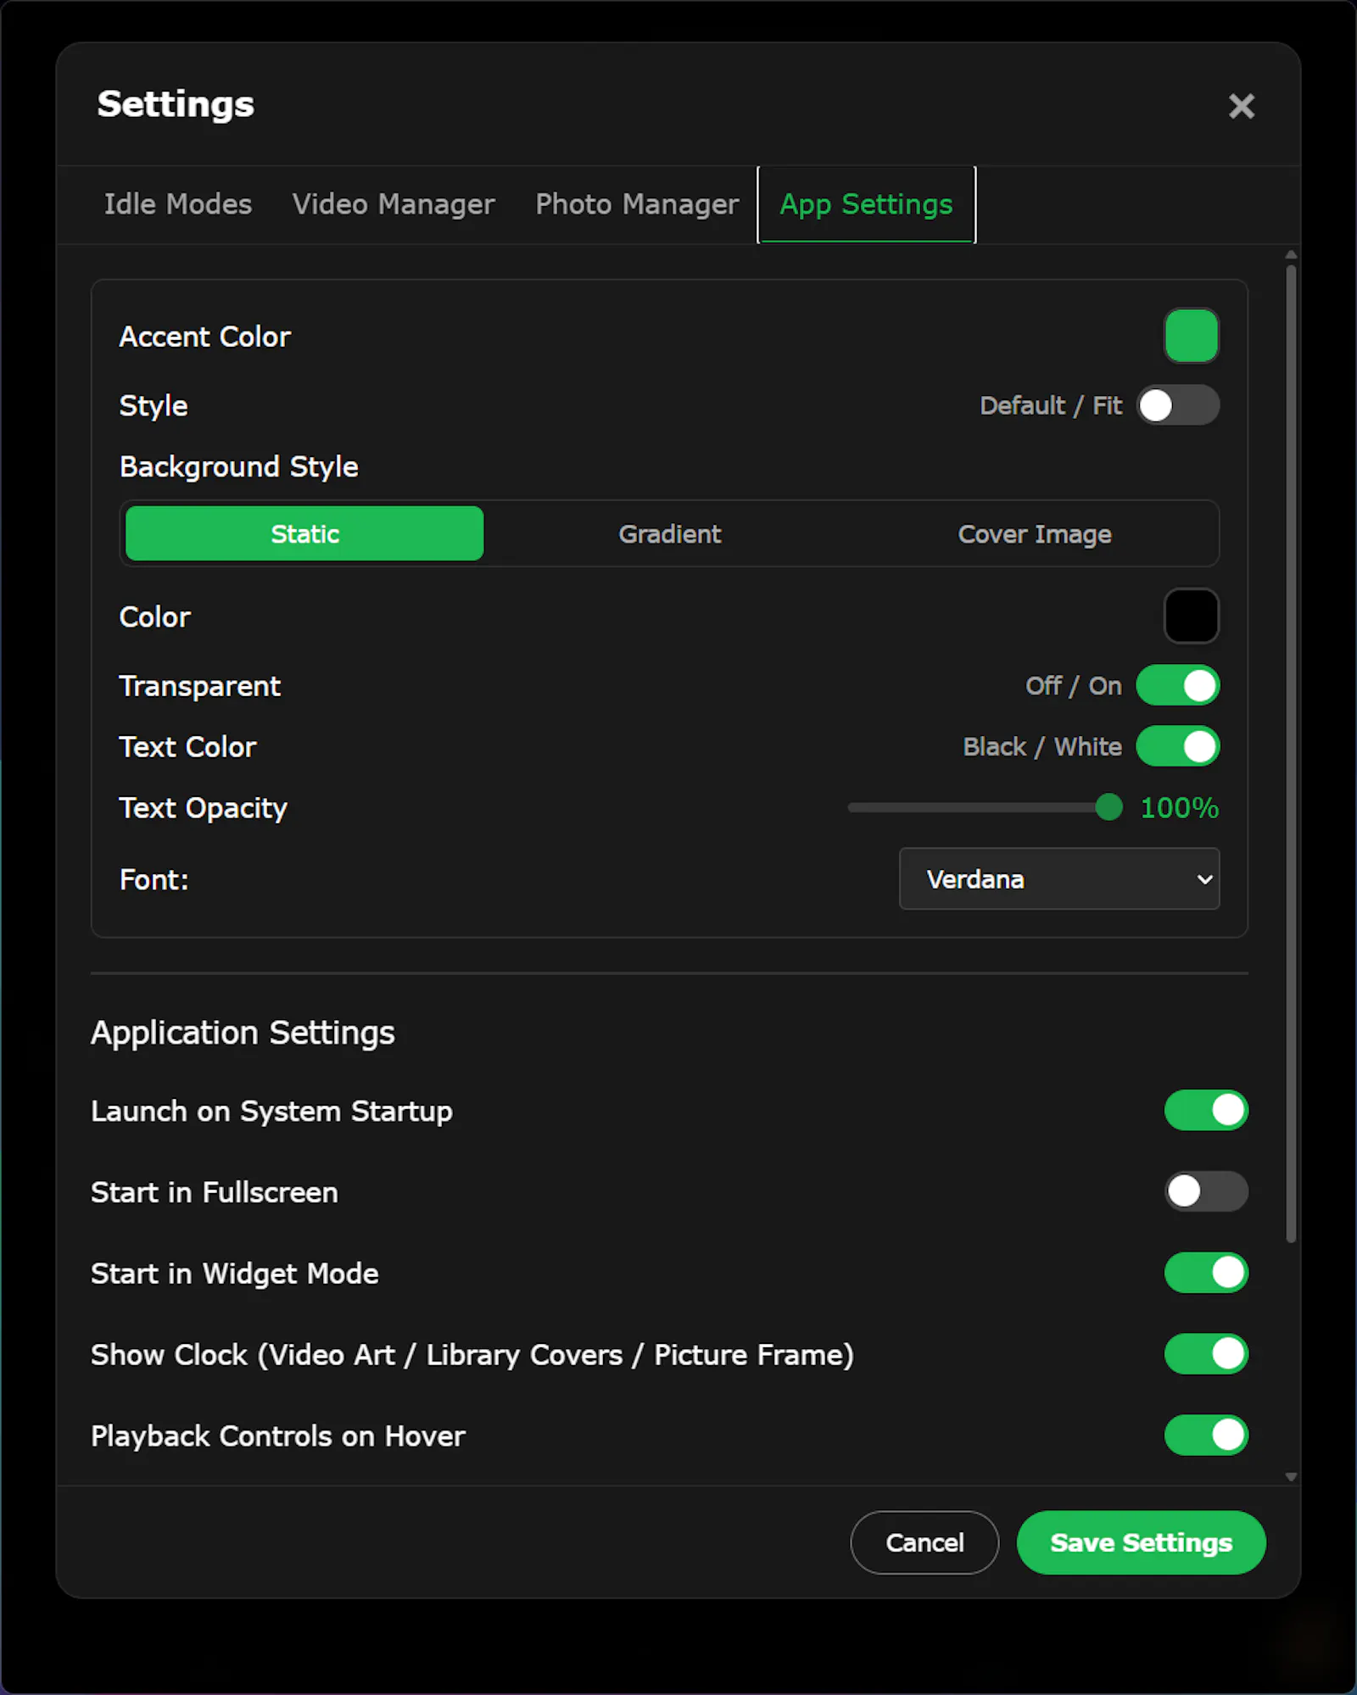
Task: Switch to the Idle Modes tab
Action: (178, 204)
